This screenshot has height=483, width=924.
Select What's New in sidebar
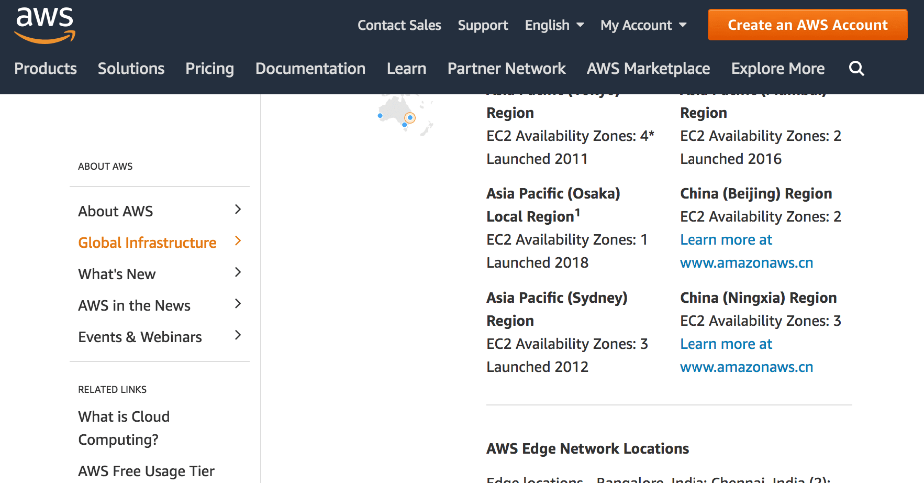117,274
